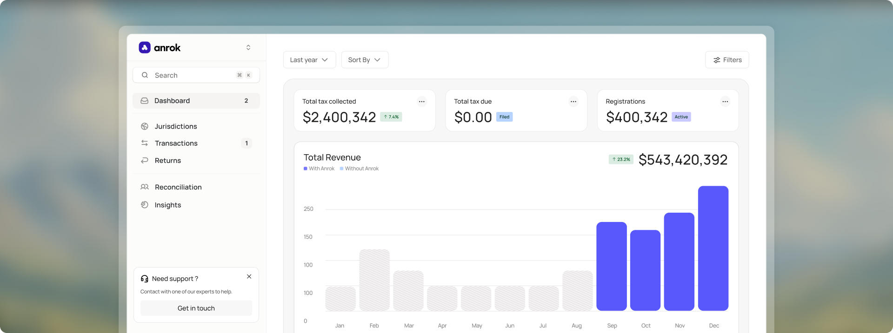
Task: Click the Reconciliation people icon
Action: [x=145, y=187]
